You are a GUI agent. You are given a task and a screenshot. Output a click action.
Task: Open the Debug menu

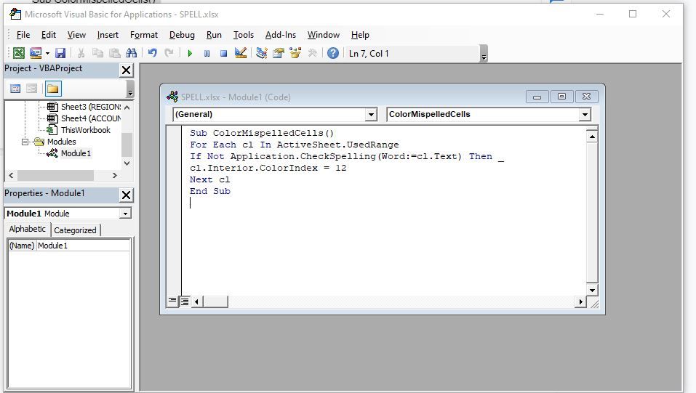[182, 35]
